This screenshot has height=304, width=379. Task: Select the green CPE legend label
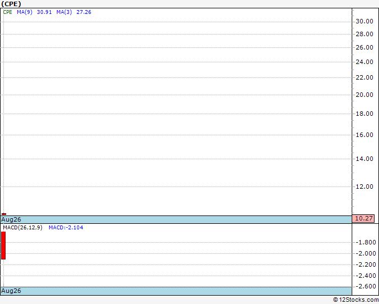7,12
